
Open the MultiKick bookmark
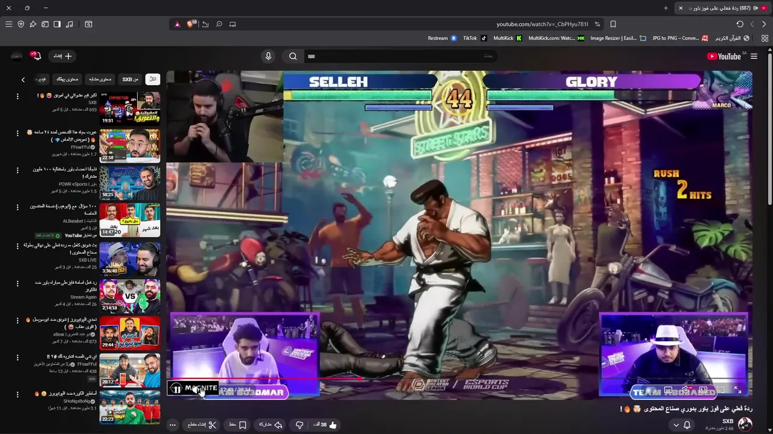[x=507, y=38]
